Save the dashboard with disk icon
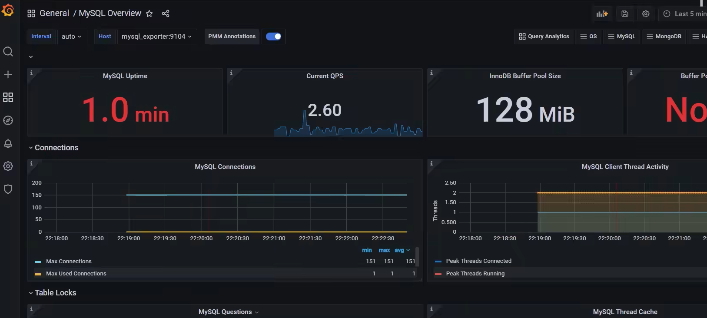The image size is (707, 318). [x=624, y=14]
